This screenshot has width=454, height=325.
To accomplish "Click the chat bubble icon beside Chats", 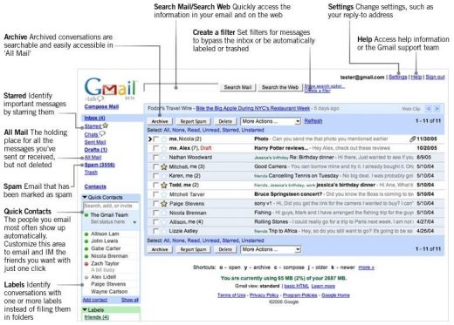I will pyautogui.click(x=102, y=134).
